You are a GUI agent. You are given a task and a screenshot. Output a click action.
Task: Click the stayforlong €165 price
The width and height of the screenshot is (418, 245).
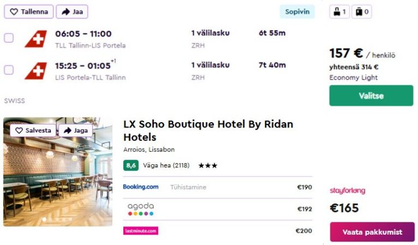click(344, 208)
